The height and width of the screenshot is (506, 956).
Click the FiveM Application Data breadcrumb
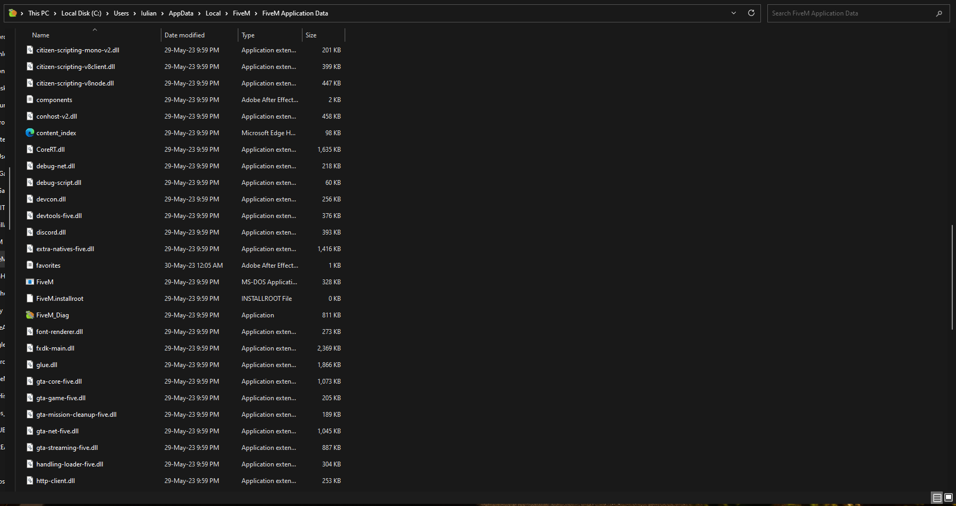point(295,13)
